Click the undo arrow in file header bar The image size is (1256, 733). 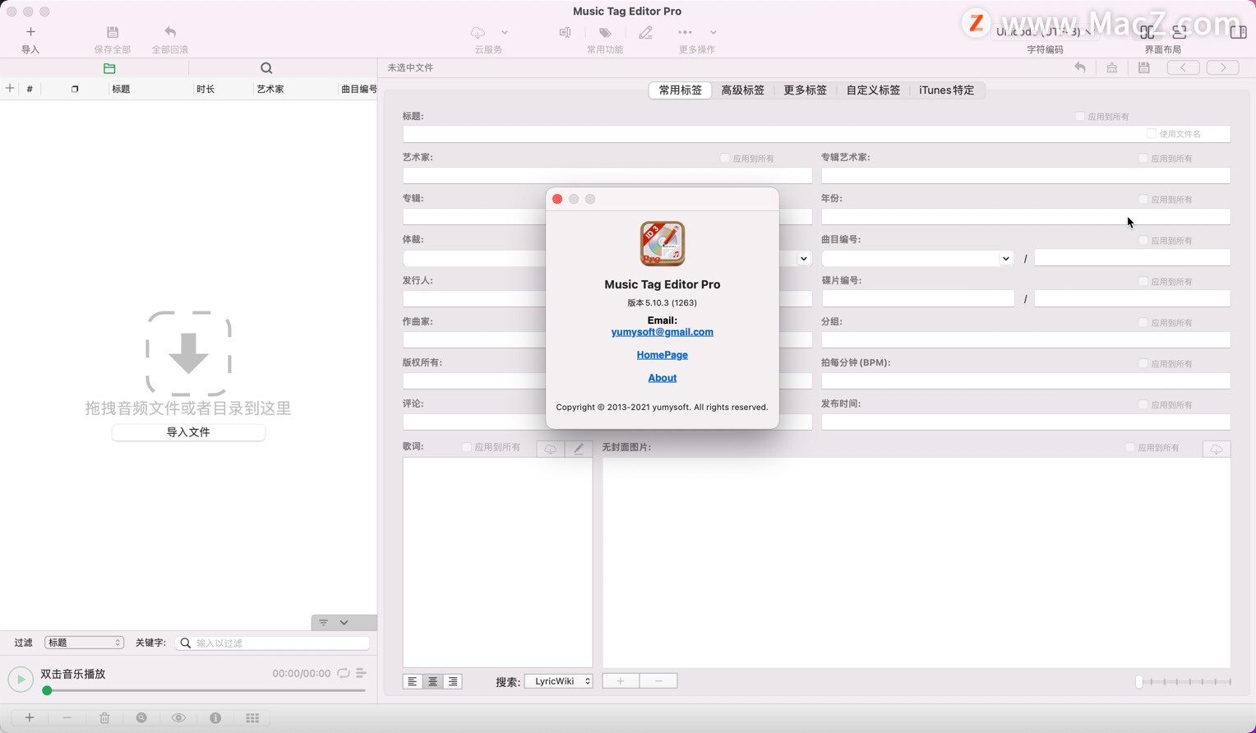pos(1080,67)
